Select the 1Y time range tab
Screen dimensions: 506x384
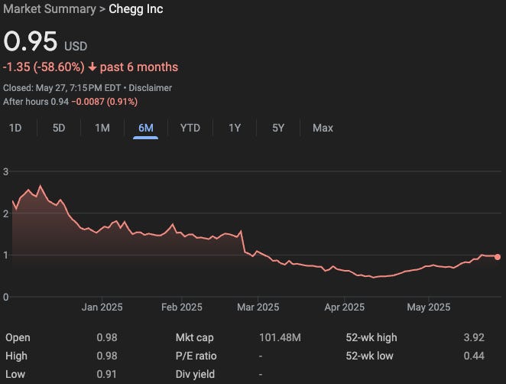pos(235,128)
